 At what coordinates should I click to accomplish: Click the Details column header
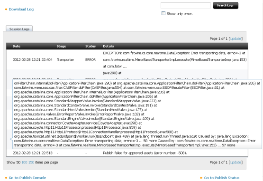[x=109, y=46]
